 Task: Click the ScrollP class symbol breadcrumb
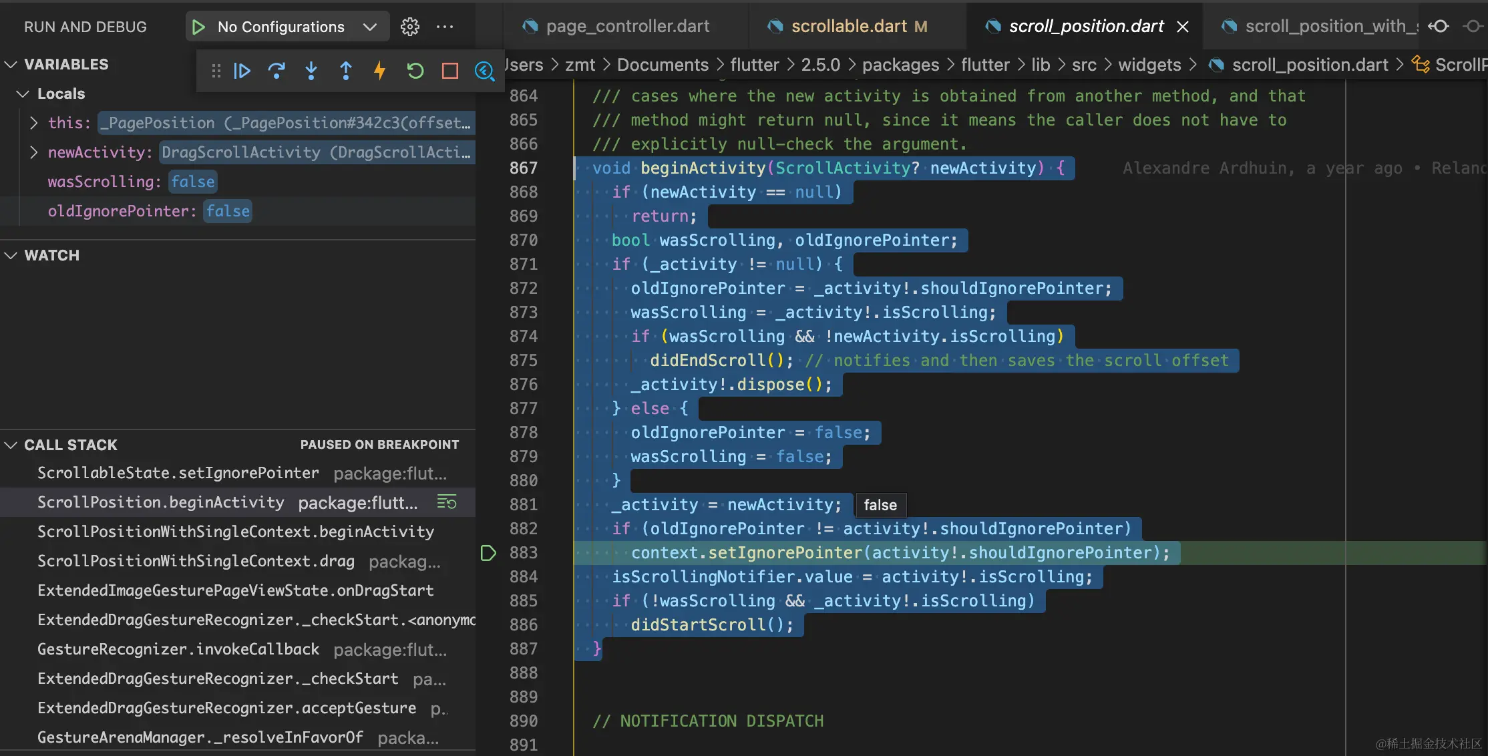[1450, 65]
